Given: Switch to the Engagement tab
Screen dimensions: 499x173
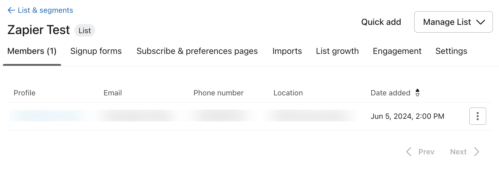Looking at the screenshot, I should click(x=397, y=51).
